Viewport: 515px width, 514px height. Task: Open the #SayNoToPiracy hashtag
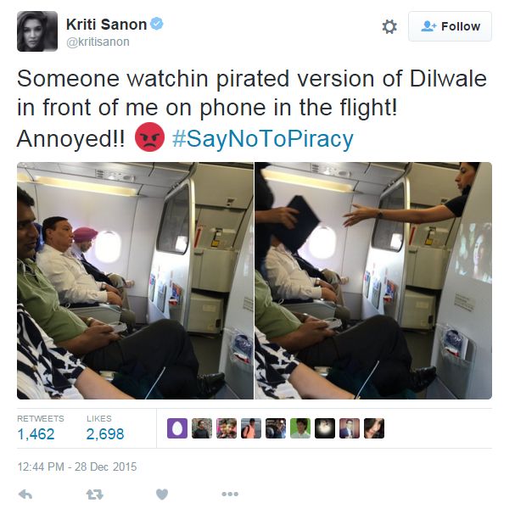(263, 139)
